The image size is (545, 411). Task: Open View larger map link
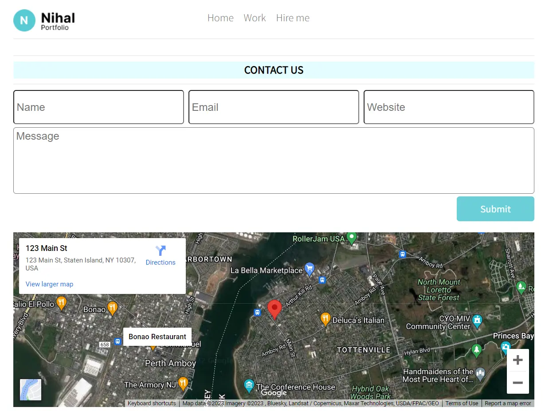click(x=49, y=284)
